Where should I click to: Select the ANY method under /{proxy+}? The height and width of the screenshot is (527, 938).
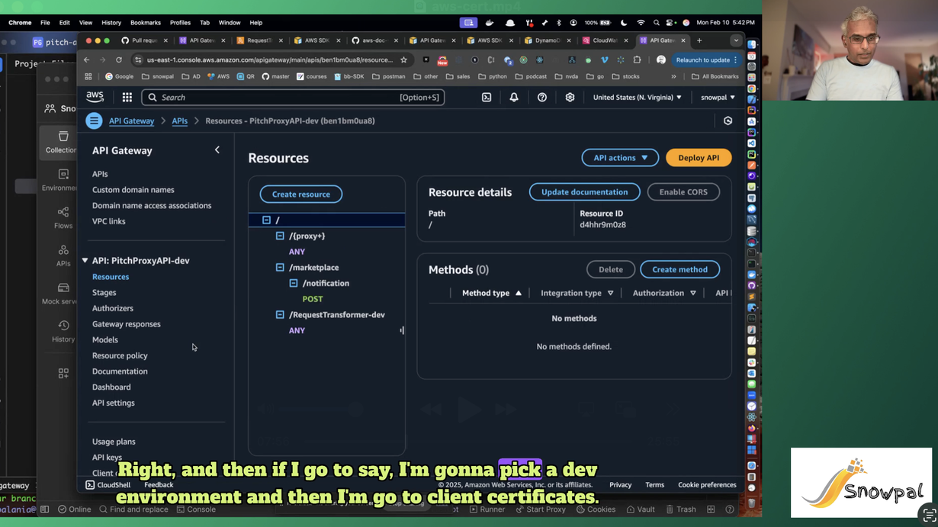pos(297,252)
